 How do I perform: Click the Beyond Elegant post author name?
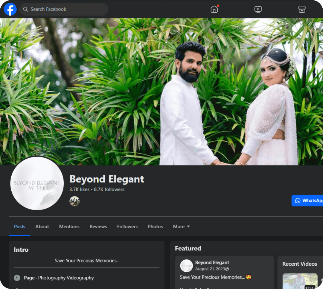[x=212, y=262]
